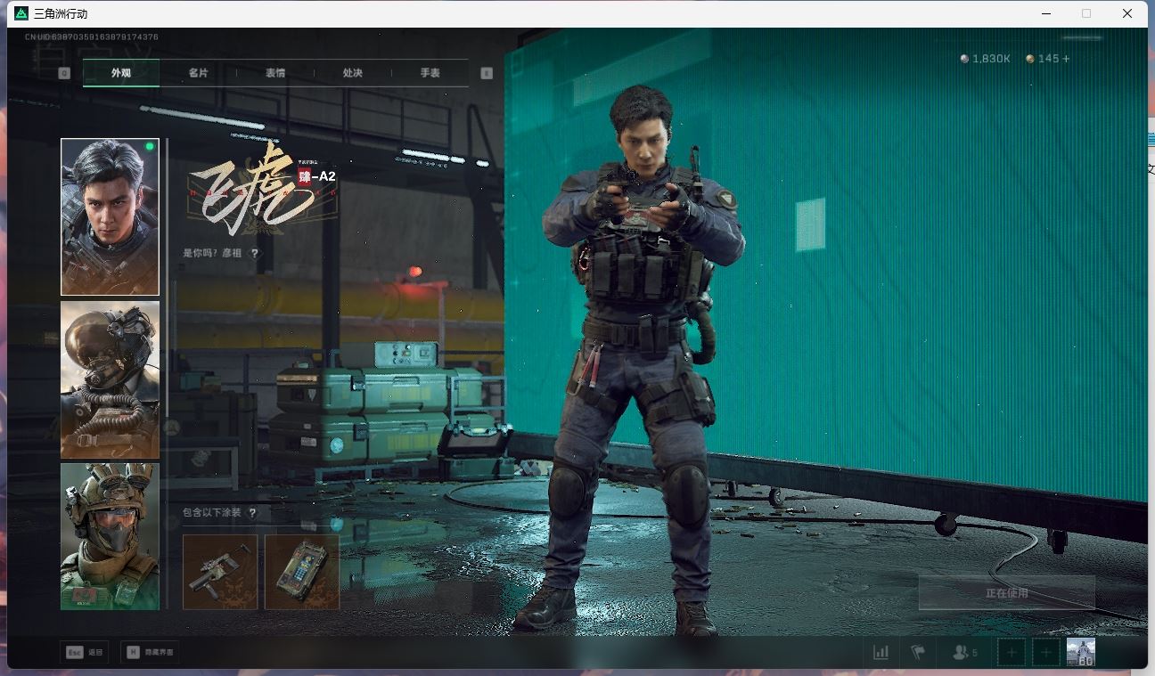Click the plus icon next to 145 currency
The image size is (1155, 676).
pyautogui.click(x=1066, y=59)
